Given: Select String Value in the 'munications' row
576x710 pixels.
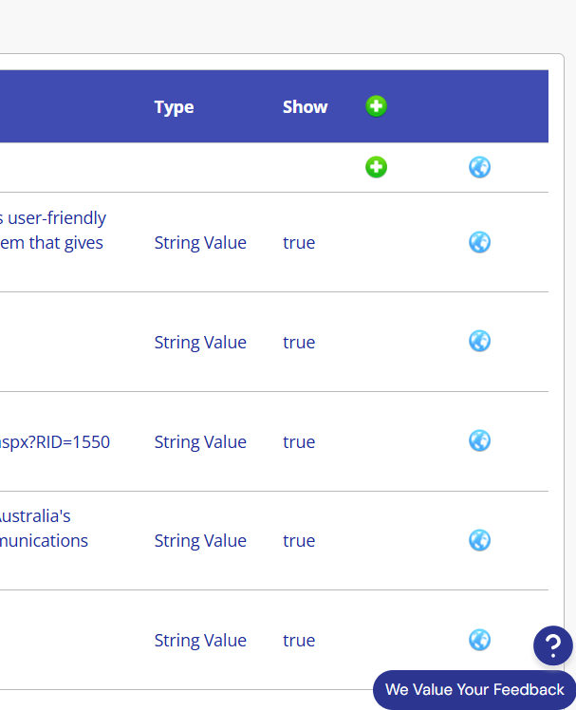Looking at the screenshot, I should (200, 541).
